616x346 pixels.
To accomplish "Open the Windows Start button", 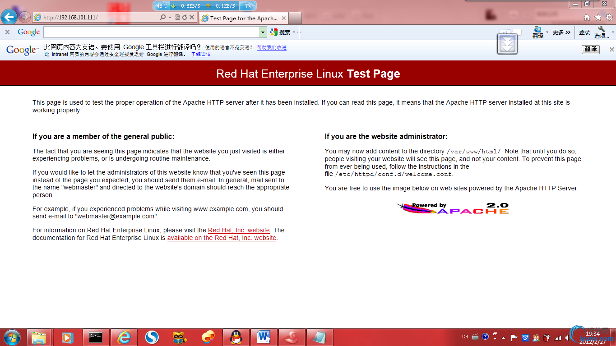I will [x=12, y=337].
